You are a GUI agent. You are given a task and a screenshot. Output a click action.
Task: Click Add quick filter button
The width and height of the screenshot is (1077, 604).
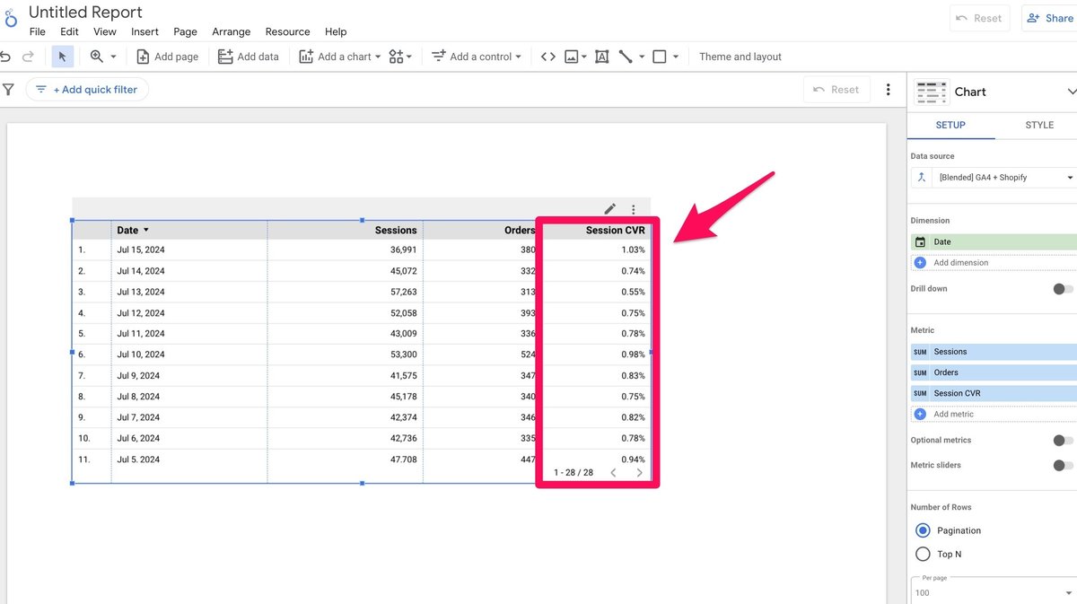pyautogui.click(x=87, y=90)
